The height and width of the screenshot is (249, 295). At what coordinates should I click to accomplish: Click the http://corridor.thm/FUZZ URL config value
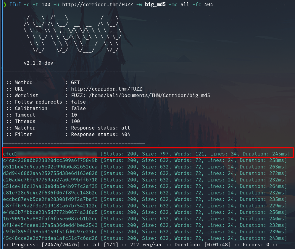point(106,89)
